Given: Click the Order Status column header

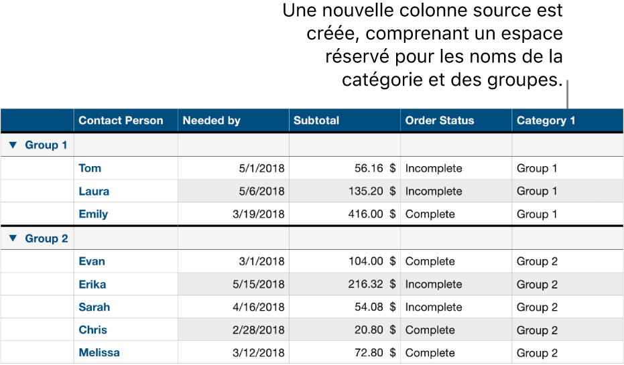Looking at the screenshot, I should point(439,121).
